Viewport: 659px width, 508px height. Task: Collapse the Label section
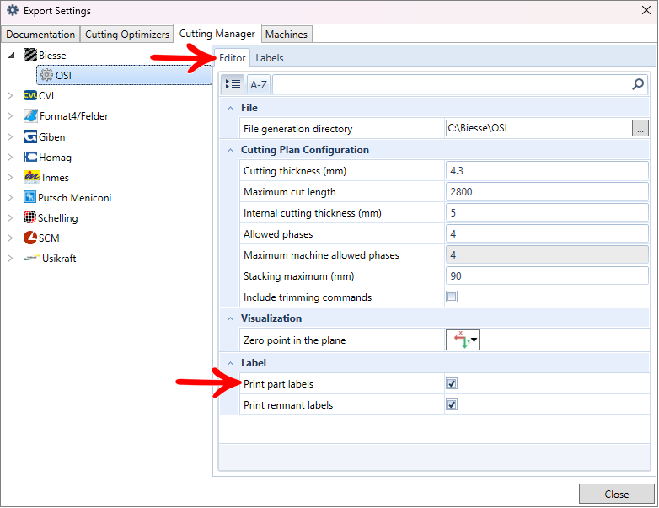point(230,363)
